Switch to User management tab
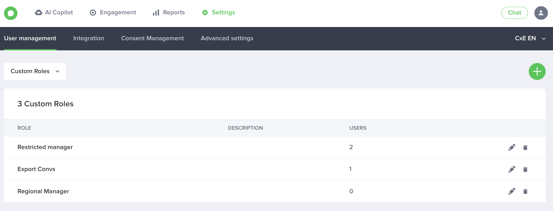Viewport: 553px width, 211px height. [30, 38]
